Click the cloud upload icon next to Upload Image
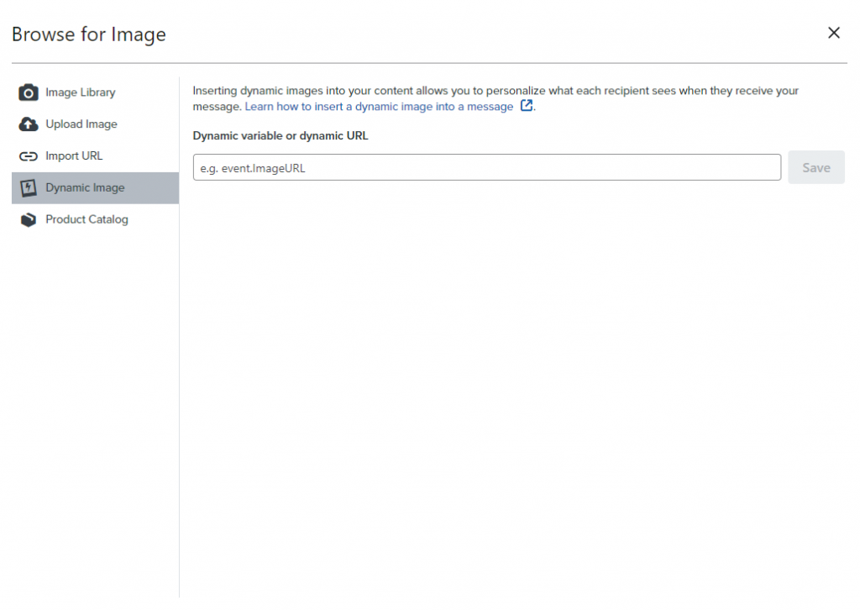 point(30,124)
